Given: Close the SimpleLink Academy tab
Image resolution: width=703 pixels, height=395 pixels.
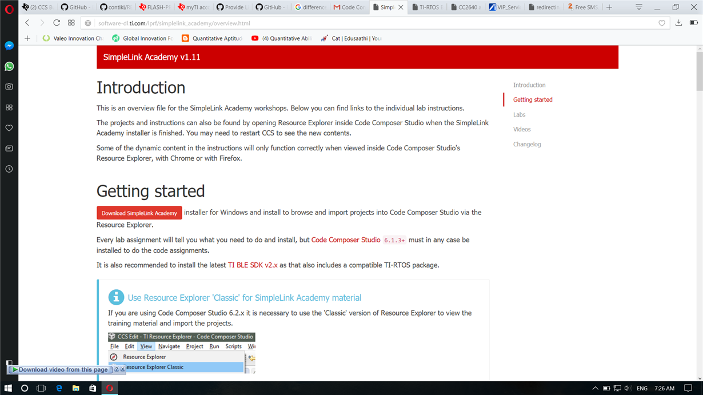Looking at the screenshot, I should pyautogui.click(x=401, y=7).
